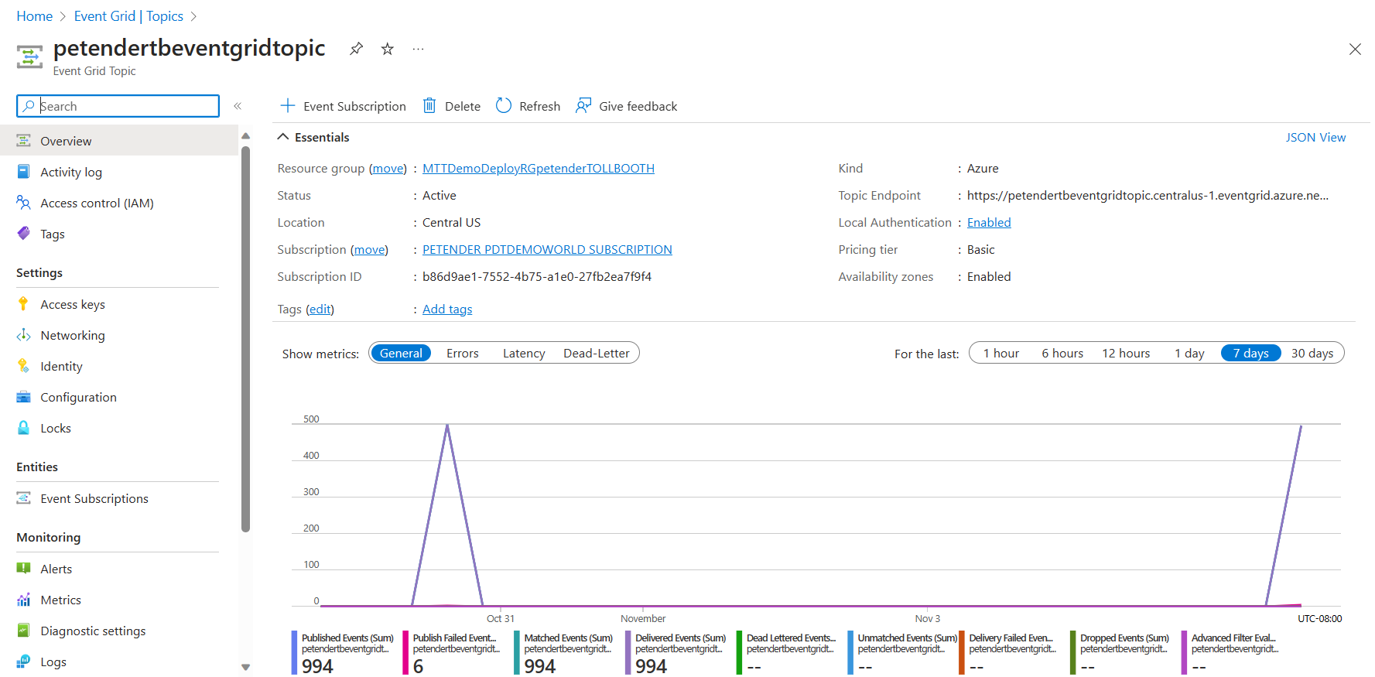Click the Add tags link

(447, 309)
